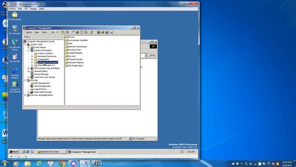This screenshot has width=296, height=167.
Task: Click My Network Places desktop icon
Action: 15,45
